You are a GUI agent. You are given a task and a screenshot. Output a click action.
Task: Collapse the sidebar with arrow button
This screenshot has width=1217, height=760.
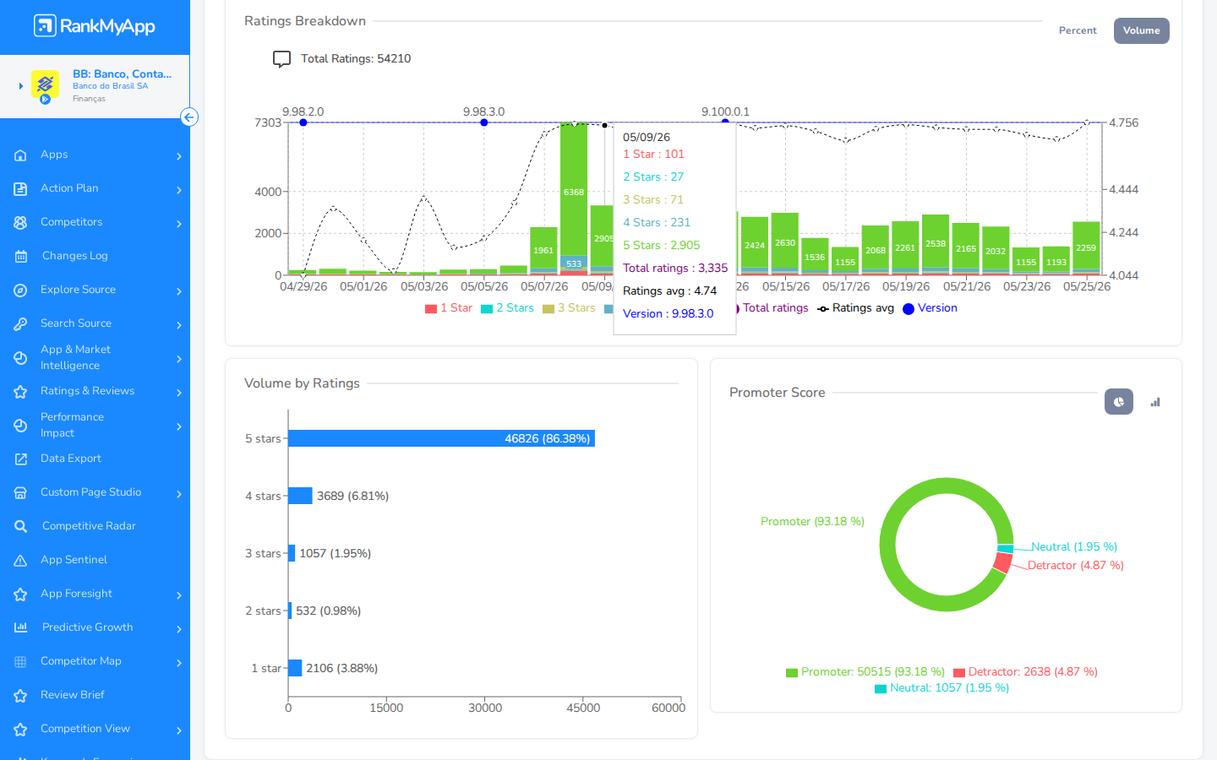[189, 117]
